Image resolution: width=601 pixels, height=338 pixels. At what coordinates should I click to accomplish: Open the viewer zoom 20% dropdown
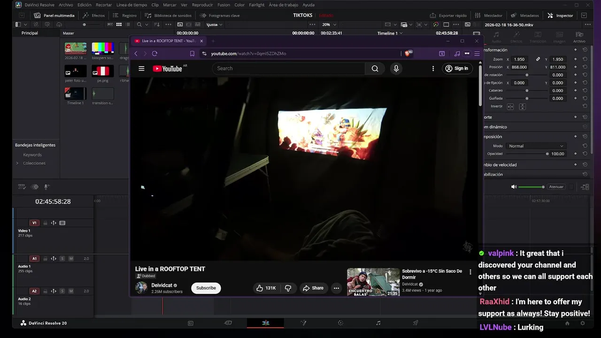(328, 24)
